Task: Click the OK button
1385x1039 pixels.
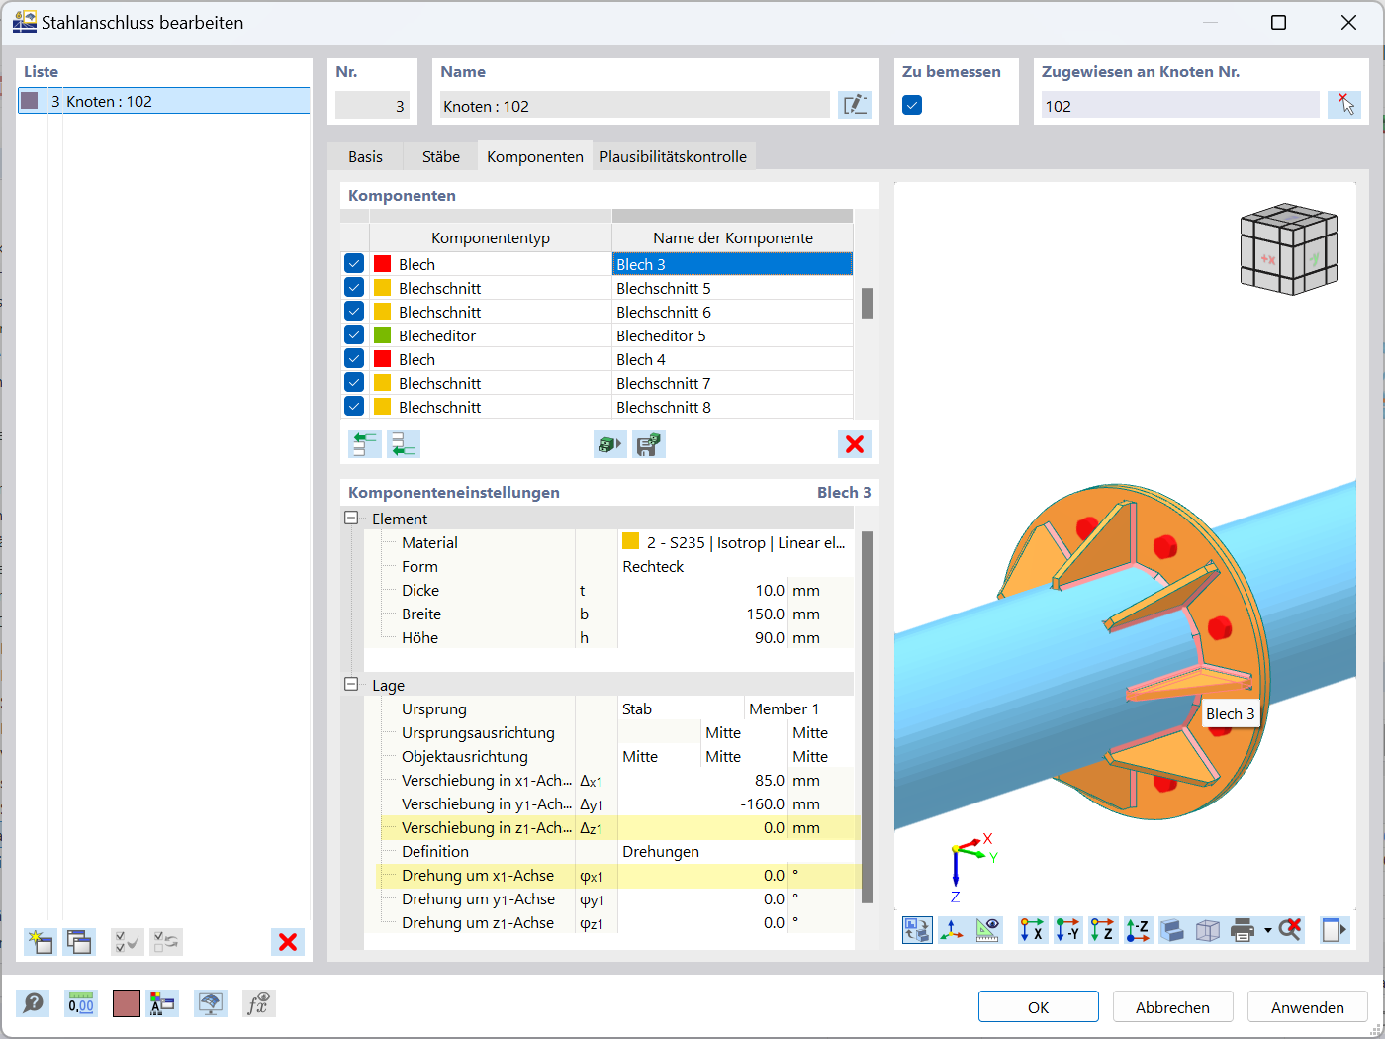Action: pyautogui.click(x=1038, y=1006)
